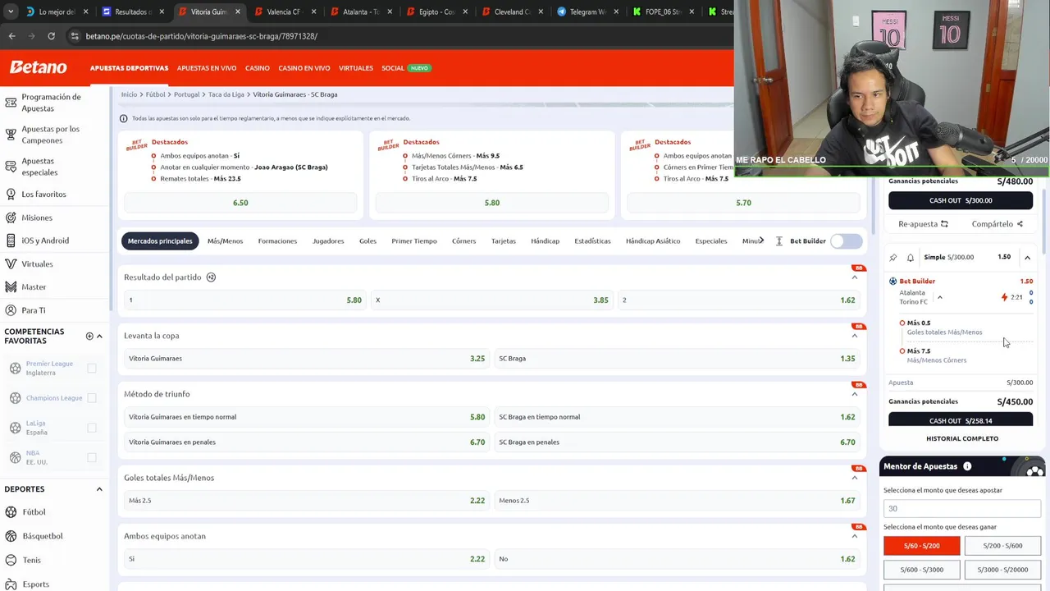Image resolution: width=1050 pixels, height=591 pixels.
Task: Click the info icon next to Resultado del partido
Action: [x=211, y=277]
